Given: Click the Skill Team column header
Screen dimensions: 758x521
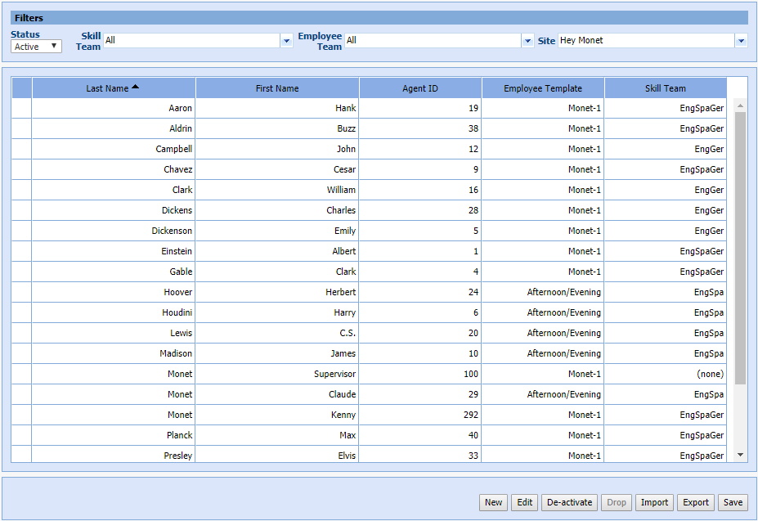Looking at the screenshot, I should click(665, 88).
